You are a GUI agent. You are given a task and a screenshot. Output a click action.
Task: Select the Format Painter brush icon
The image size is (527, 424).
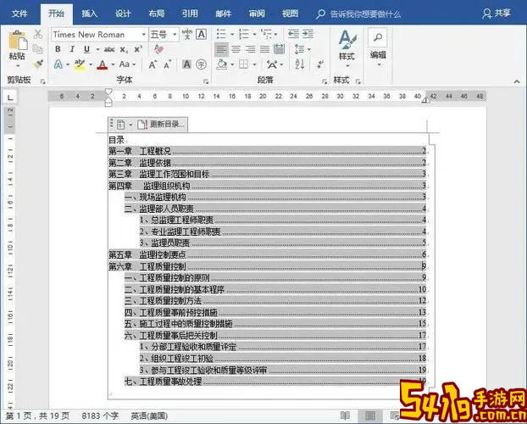click(x=39, y=64)
